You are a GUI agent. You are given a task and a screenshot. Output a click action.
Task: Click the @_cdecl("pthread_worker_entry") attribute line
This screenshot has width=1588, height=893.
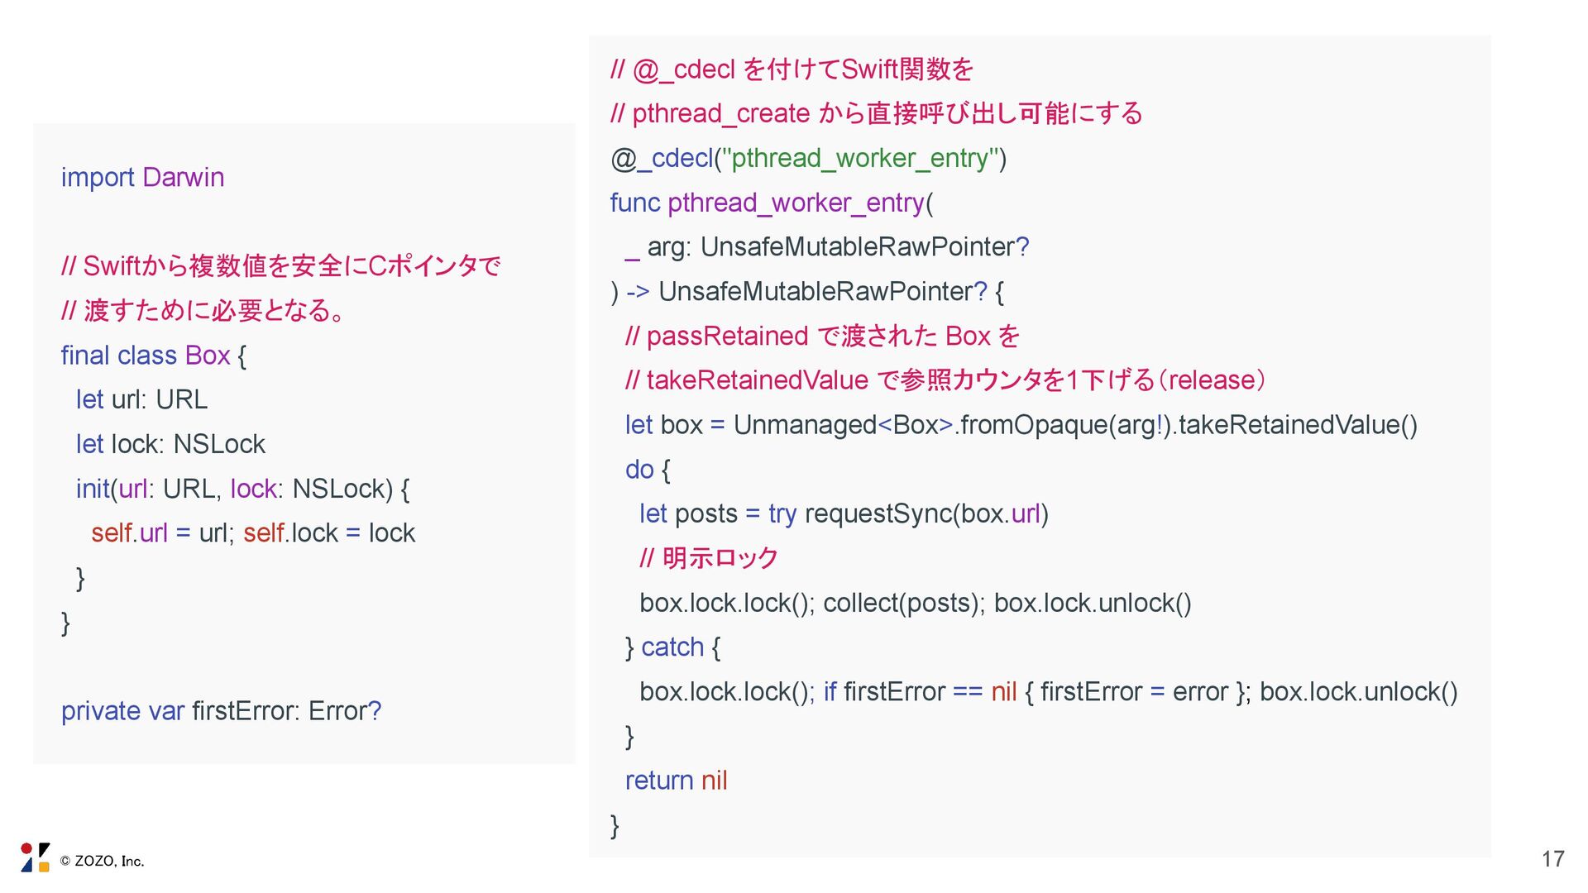pos(808,158)
